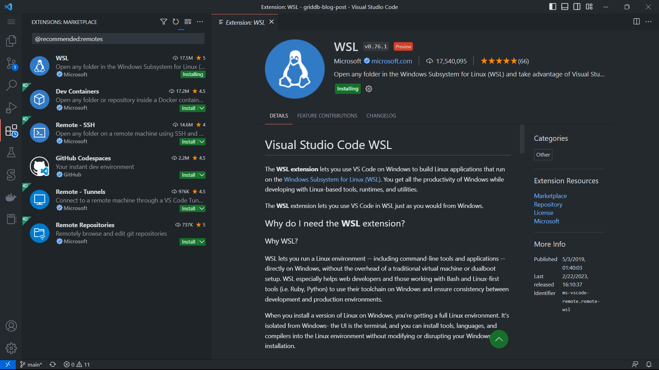Toggle primary side bar layout button
The width and height of the screenshot is (659, 370).
(x=553, y=7)
